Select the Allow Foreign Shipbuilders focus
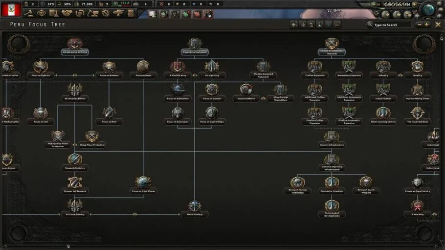 pos(280,93)
